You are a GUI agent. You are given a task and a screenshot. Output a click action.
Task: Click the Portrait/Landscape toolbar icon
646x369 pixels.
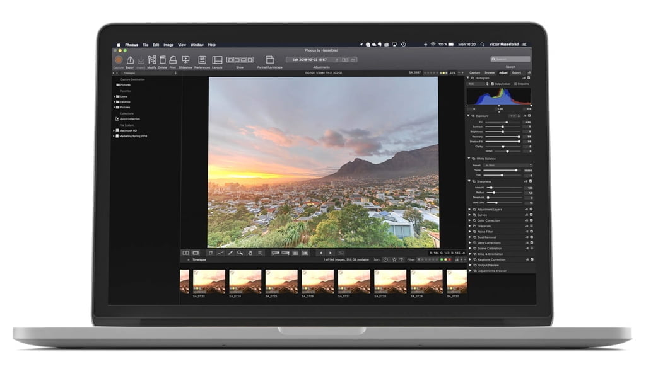270,60
